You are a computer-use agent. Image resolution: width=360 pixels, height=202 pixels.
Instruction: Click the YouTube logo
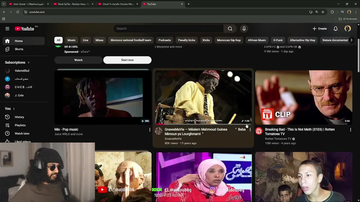coord(24,29)
